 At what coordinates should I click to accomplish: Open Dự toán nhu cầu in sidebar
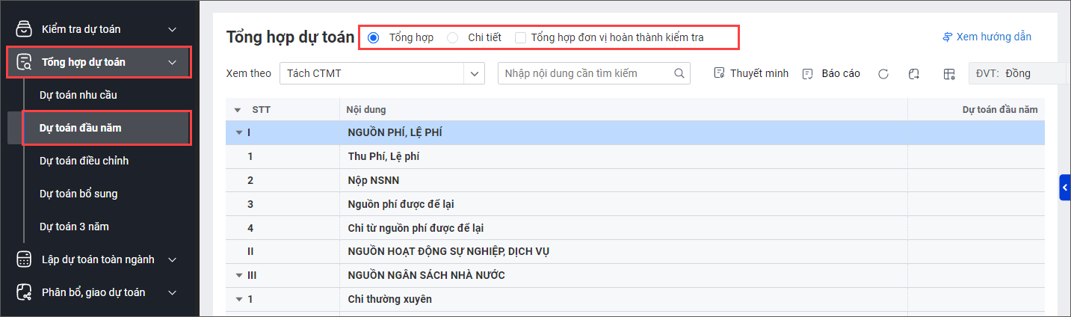click(x=78, y=95)
